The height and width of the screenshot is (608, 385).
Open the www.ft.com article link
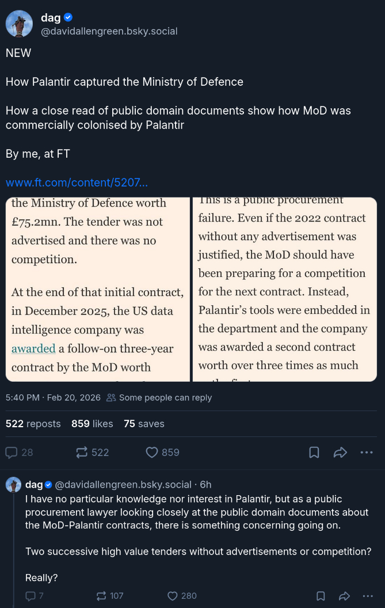click(x=77, y=183)
